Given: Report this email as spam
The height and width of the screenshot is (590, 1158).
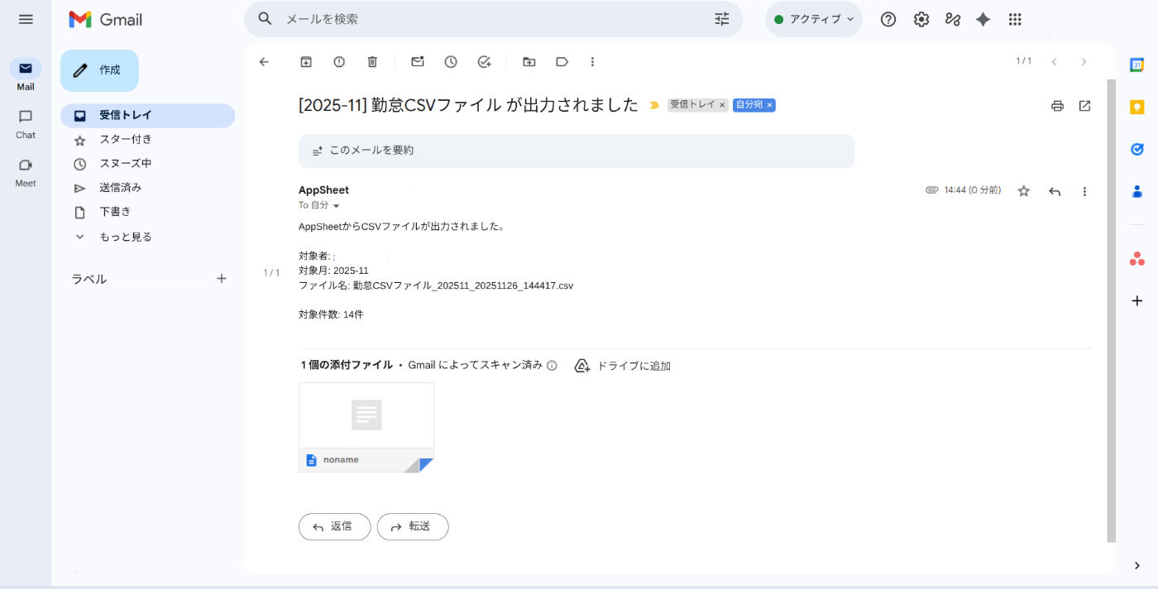Looking at the screenshot, I should point(339,61).
